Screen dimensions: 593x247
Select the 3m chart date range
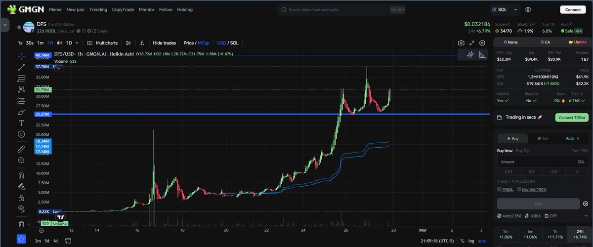[38, 241]
